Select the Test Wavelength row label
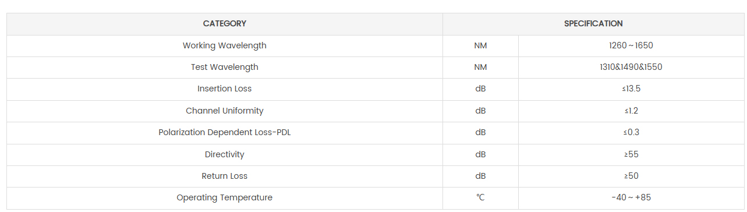This screenshot has width=747, height=212. [224, 67]
